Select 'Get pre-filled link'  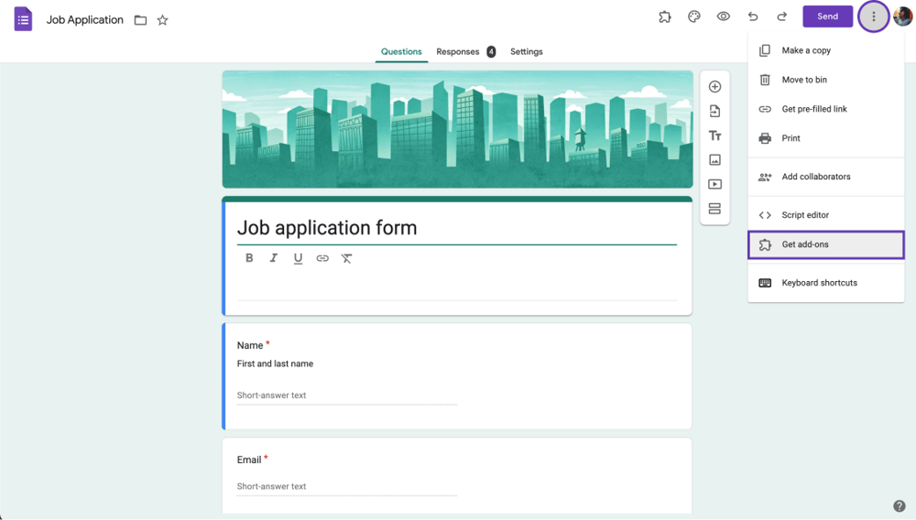click(826, 109)
